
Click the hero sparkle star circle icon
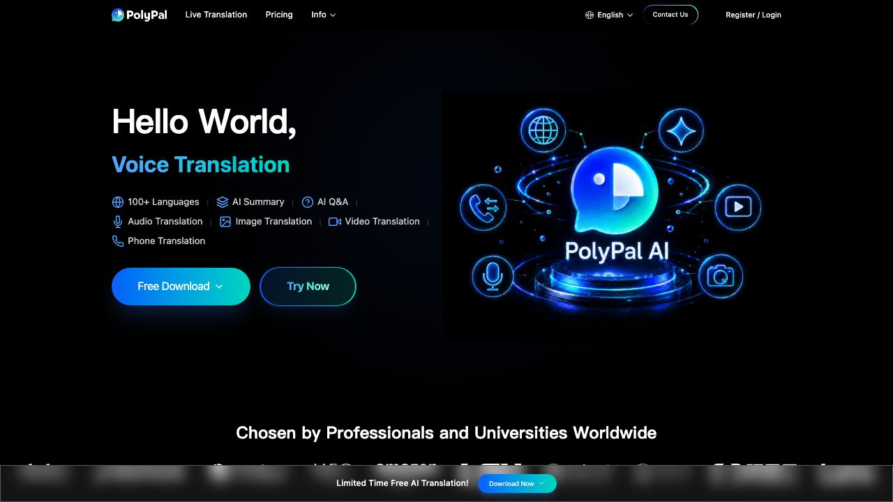[681, 130]
